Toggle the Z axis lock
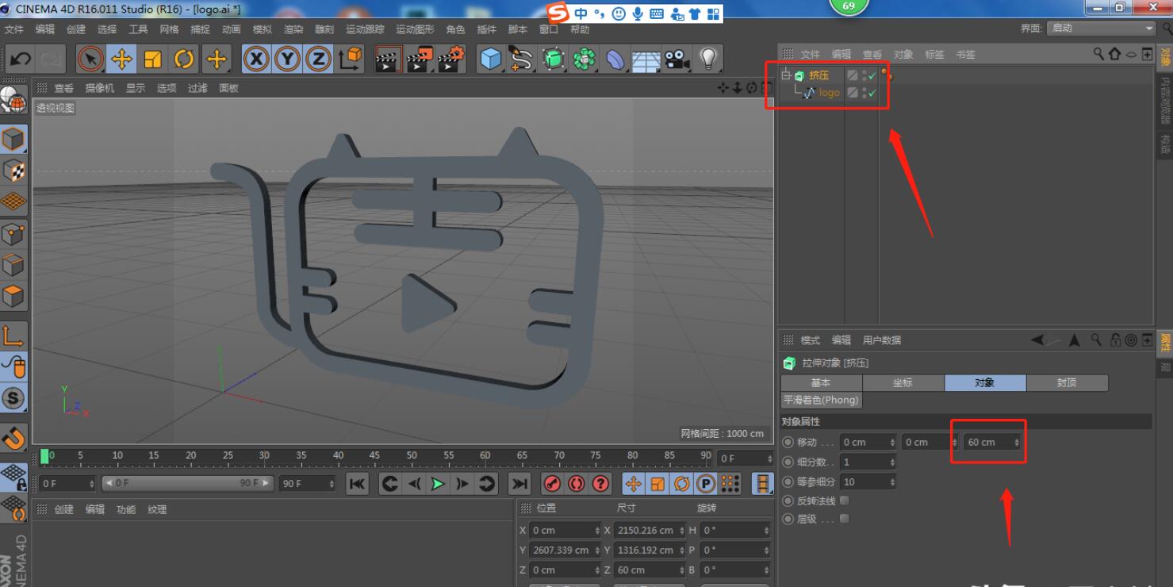The height and width of the screenshot is (587, 1173). (x=318, y=59)
